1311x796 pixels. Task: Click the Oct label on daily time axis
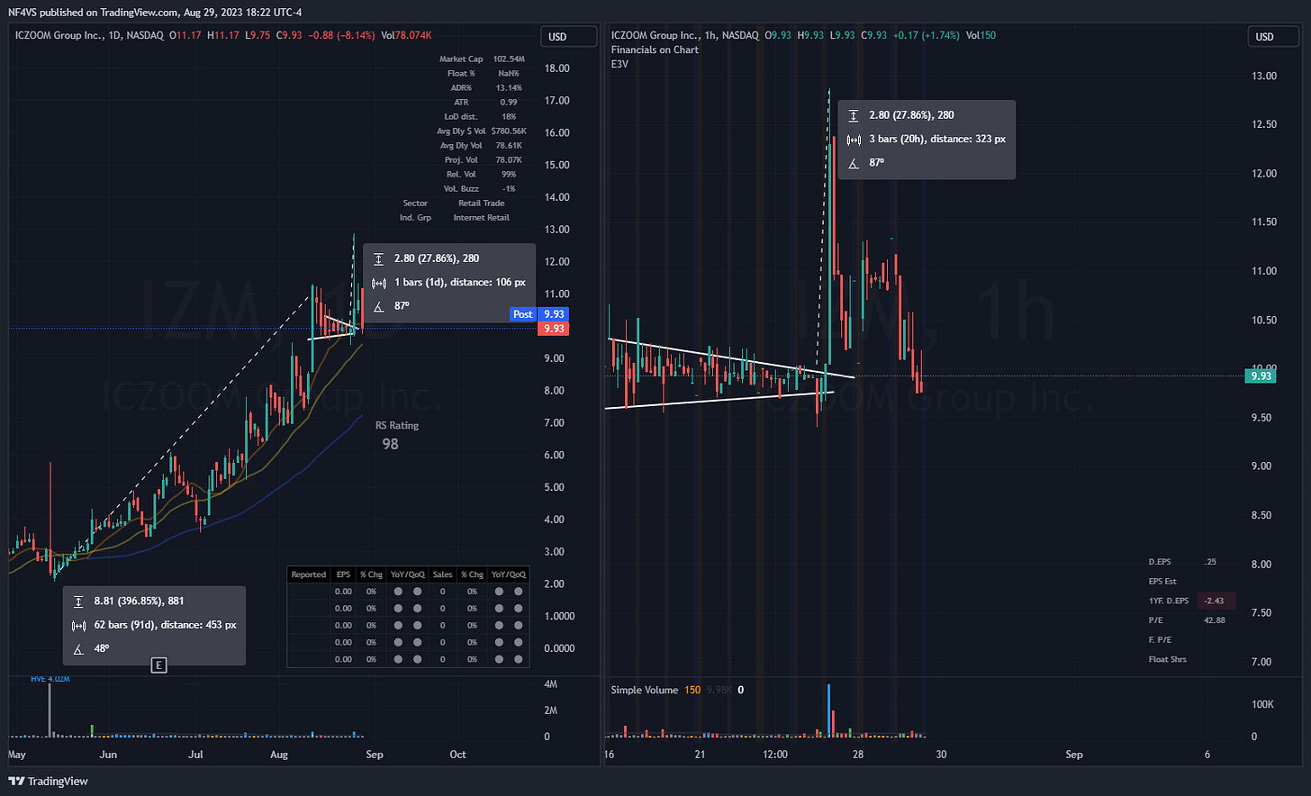click(457, 755)
